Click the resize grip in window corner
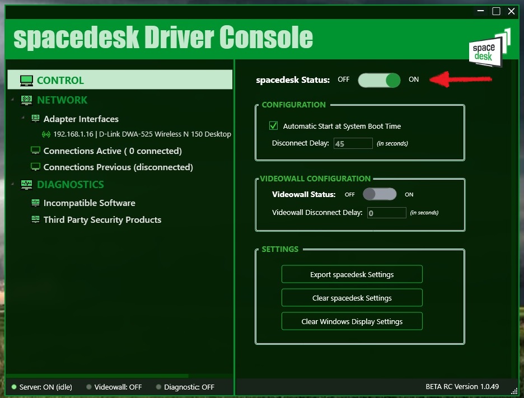The height and width of the screenshot is (398, 524). pos(514,391)
